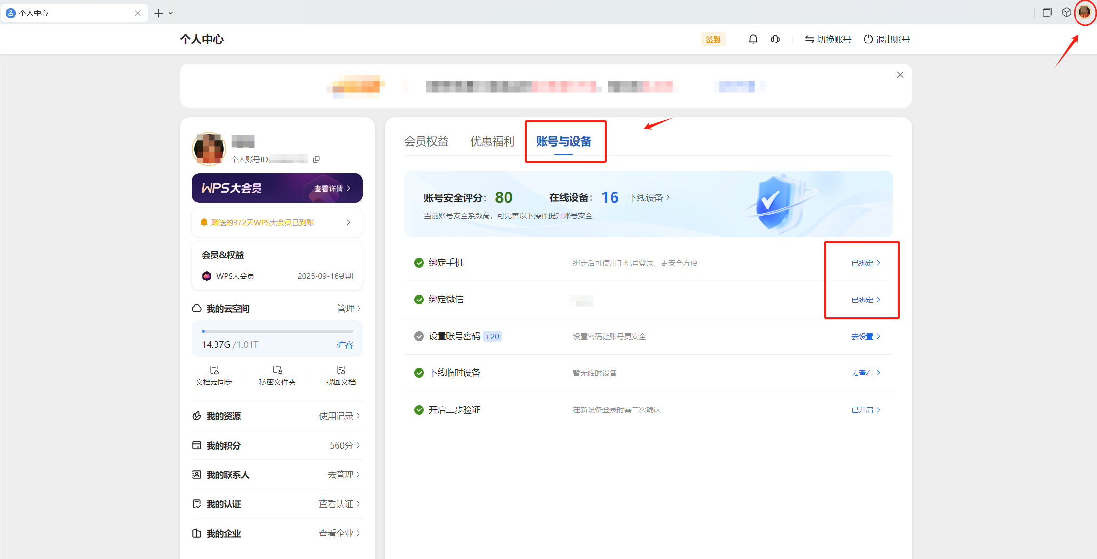Screen dimensions: 1097x559
Task: Click the green check beside 开启二步验证
Action: click(x=419, y=409)
